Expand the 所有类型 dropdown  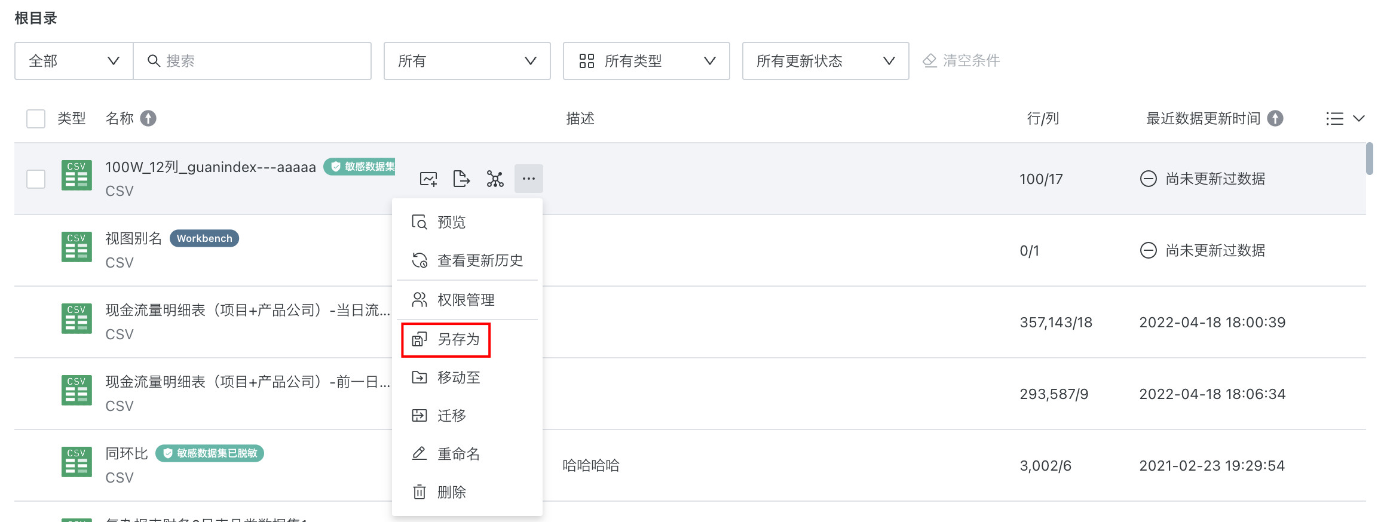pyautogui.click(x=646, y=61)
